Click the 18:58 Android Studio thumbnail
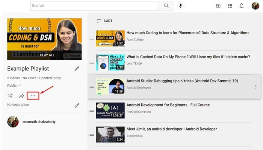 coord(110,86)
